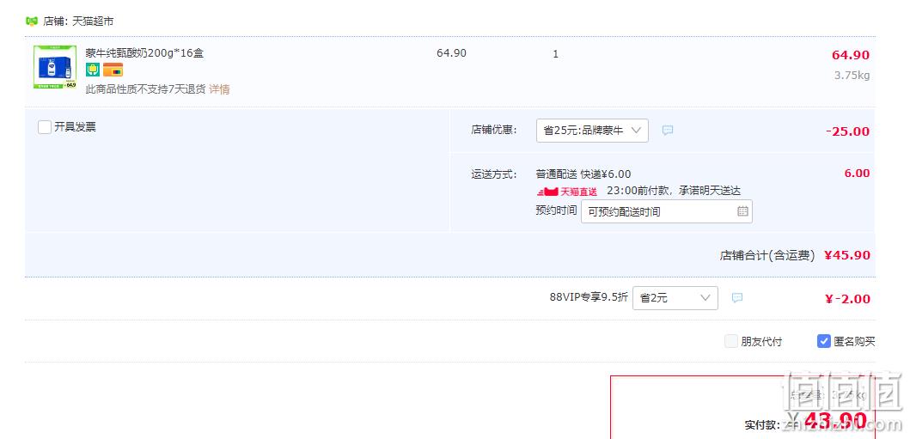Open the 天猫超市 store name

[93, 21]
